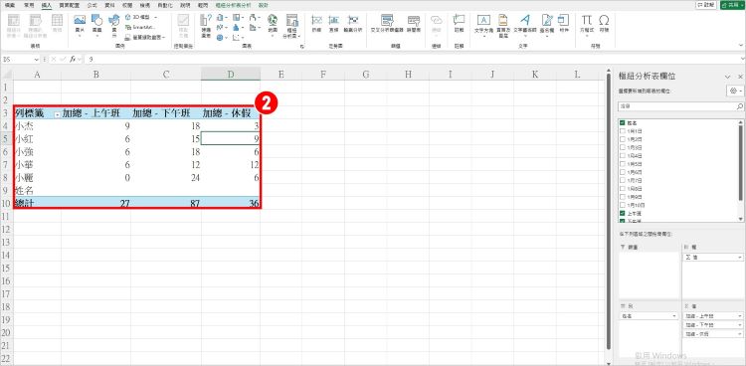The image size is (746, 366).
Task: Click the field list scroll-down arrow
Action: click(x=740, y=220)
